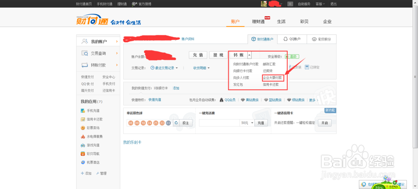Open the 理财通 main nav tab
418x189 pixels.
click(258, 22)
